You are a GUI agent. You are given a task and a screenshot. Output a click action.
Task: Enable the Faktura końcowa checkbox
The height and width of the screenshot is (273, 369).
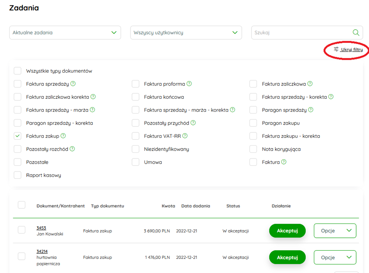click(x=135, y=97)
